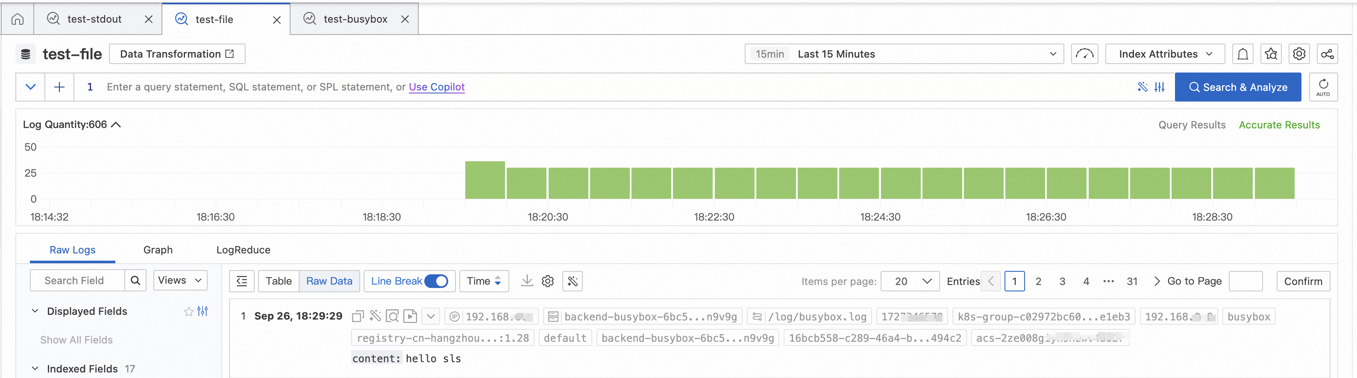
Task: Open Data Transformation
Action: [177, 54]
